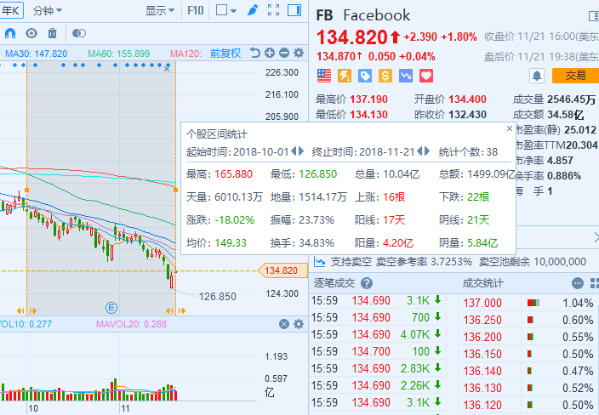
Task: Select the 15:59 trade row with 4.07K
Action: click(x=376, y=334)
